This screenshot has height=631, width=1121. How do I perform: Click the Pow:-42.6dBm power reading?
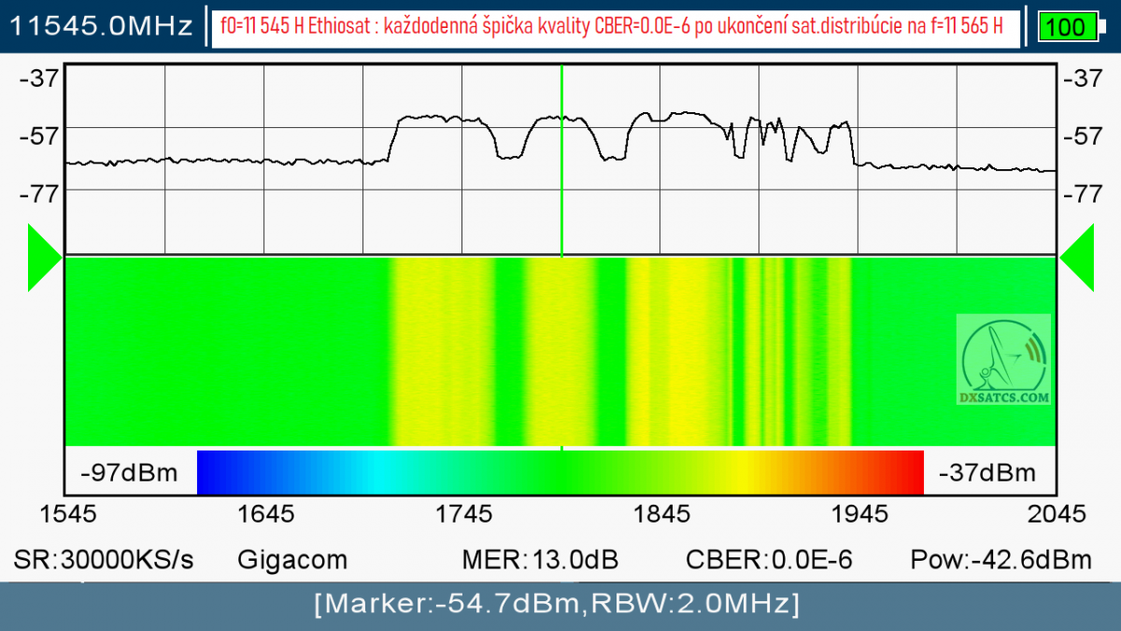click(x=1000, y=560)
